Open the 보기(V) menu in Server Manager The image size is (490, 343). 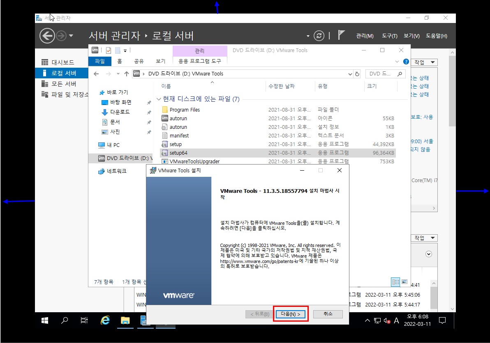[x=411, y=36]
